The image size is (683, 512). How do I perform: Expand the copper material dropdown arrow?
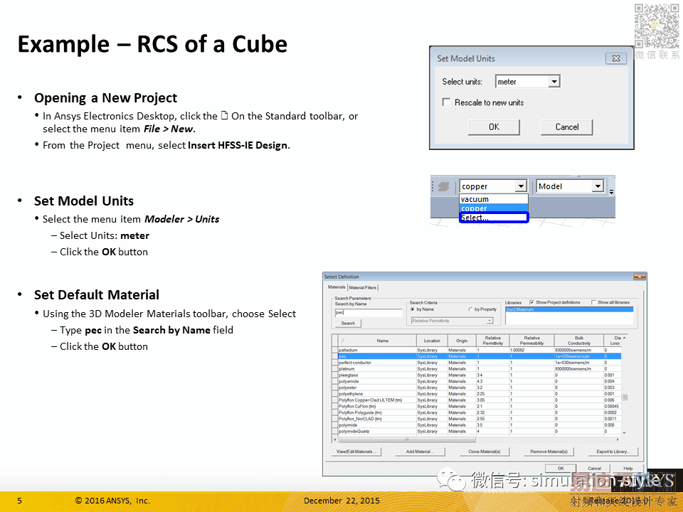521,186
